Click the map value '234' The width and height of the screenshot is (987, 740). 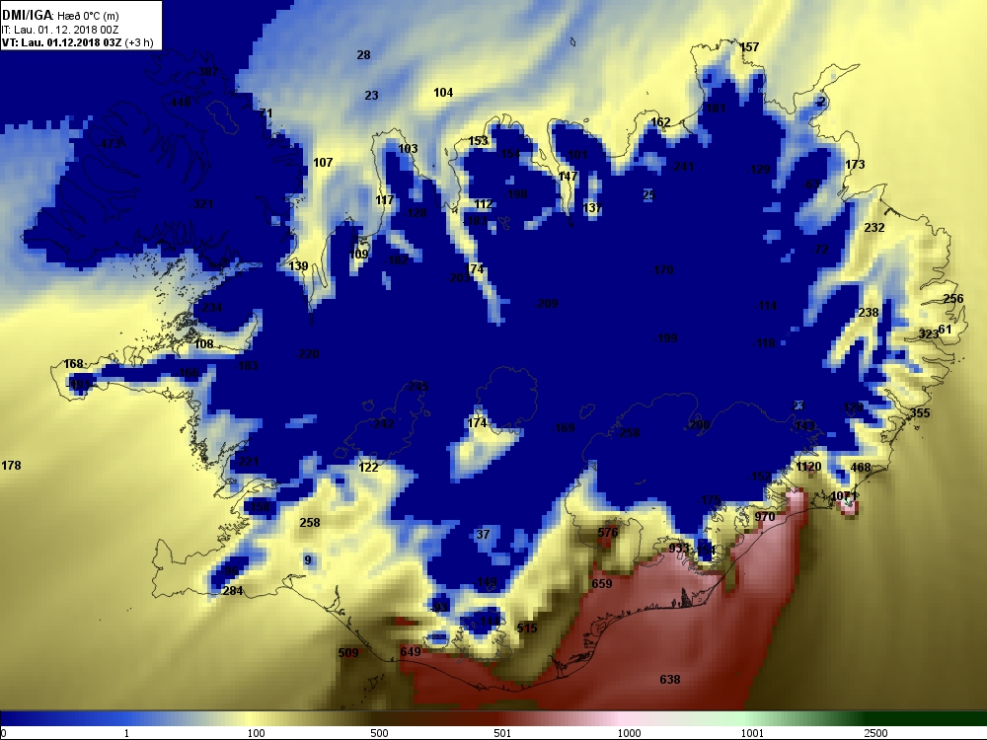(211, 308)
